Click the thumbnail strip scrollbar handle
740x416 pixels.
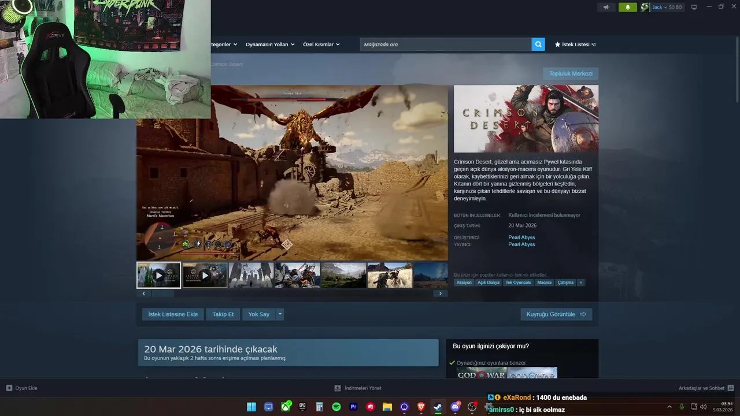click(x=162, y=294)
